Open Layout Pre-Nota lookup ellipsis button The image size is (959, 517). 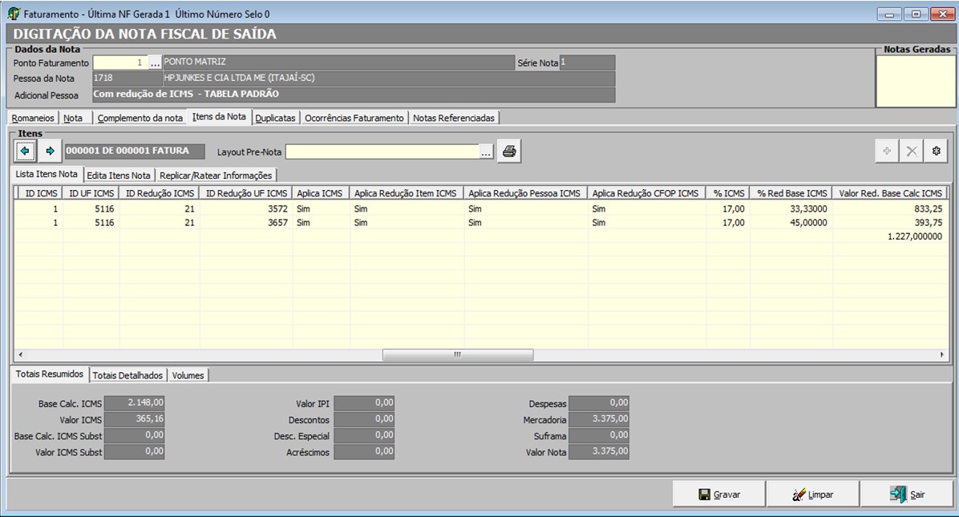pyautogui.click(x=486, y=152)
